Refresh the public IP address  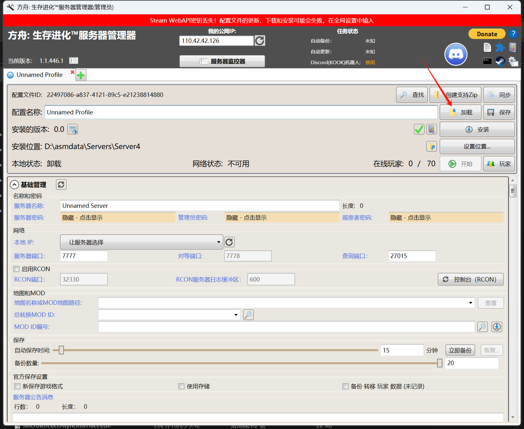(x=260, y=41)
